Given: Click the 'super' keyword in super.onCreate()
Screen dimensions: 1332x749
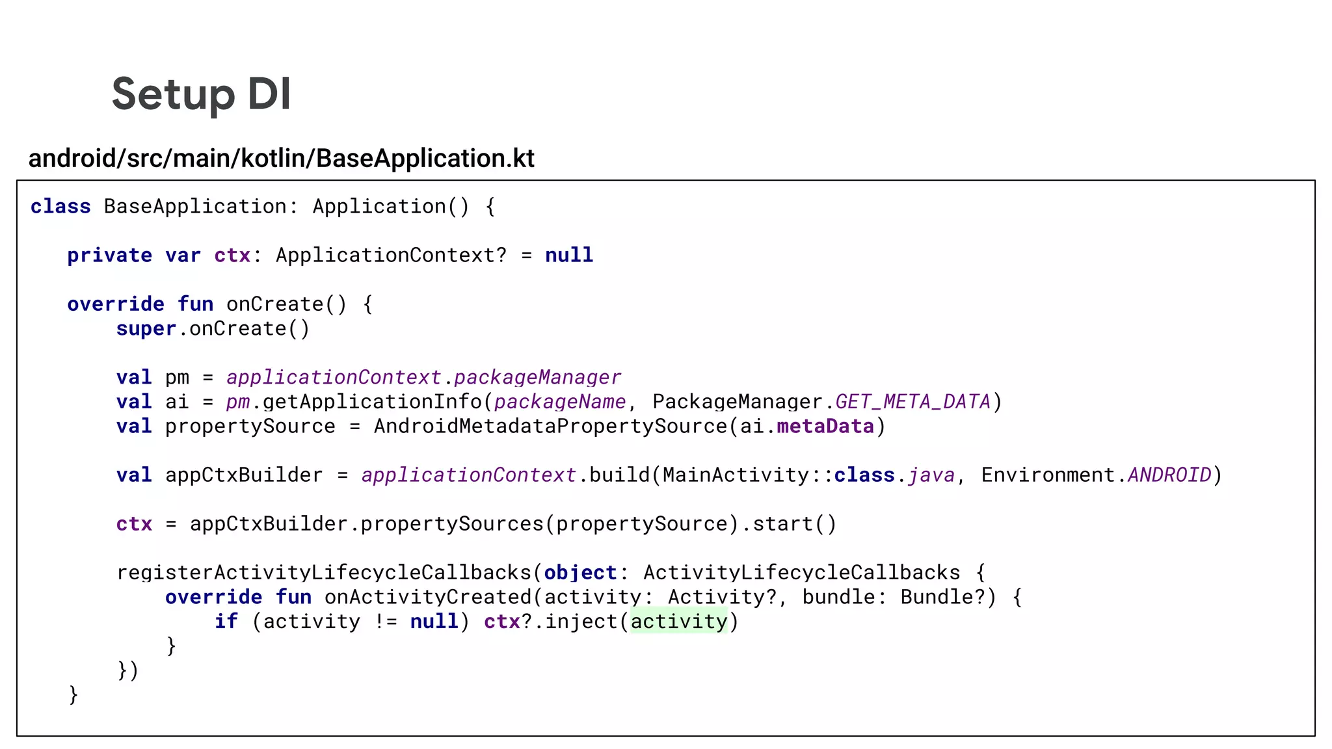Looking at the screenshot, I should (x=146, y=329).
